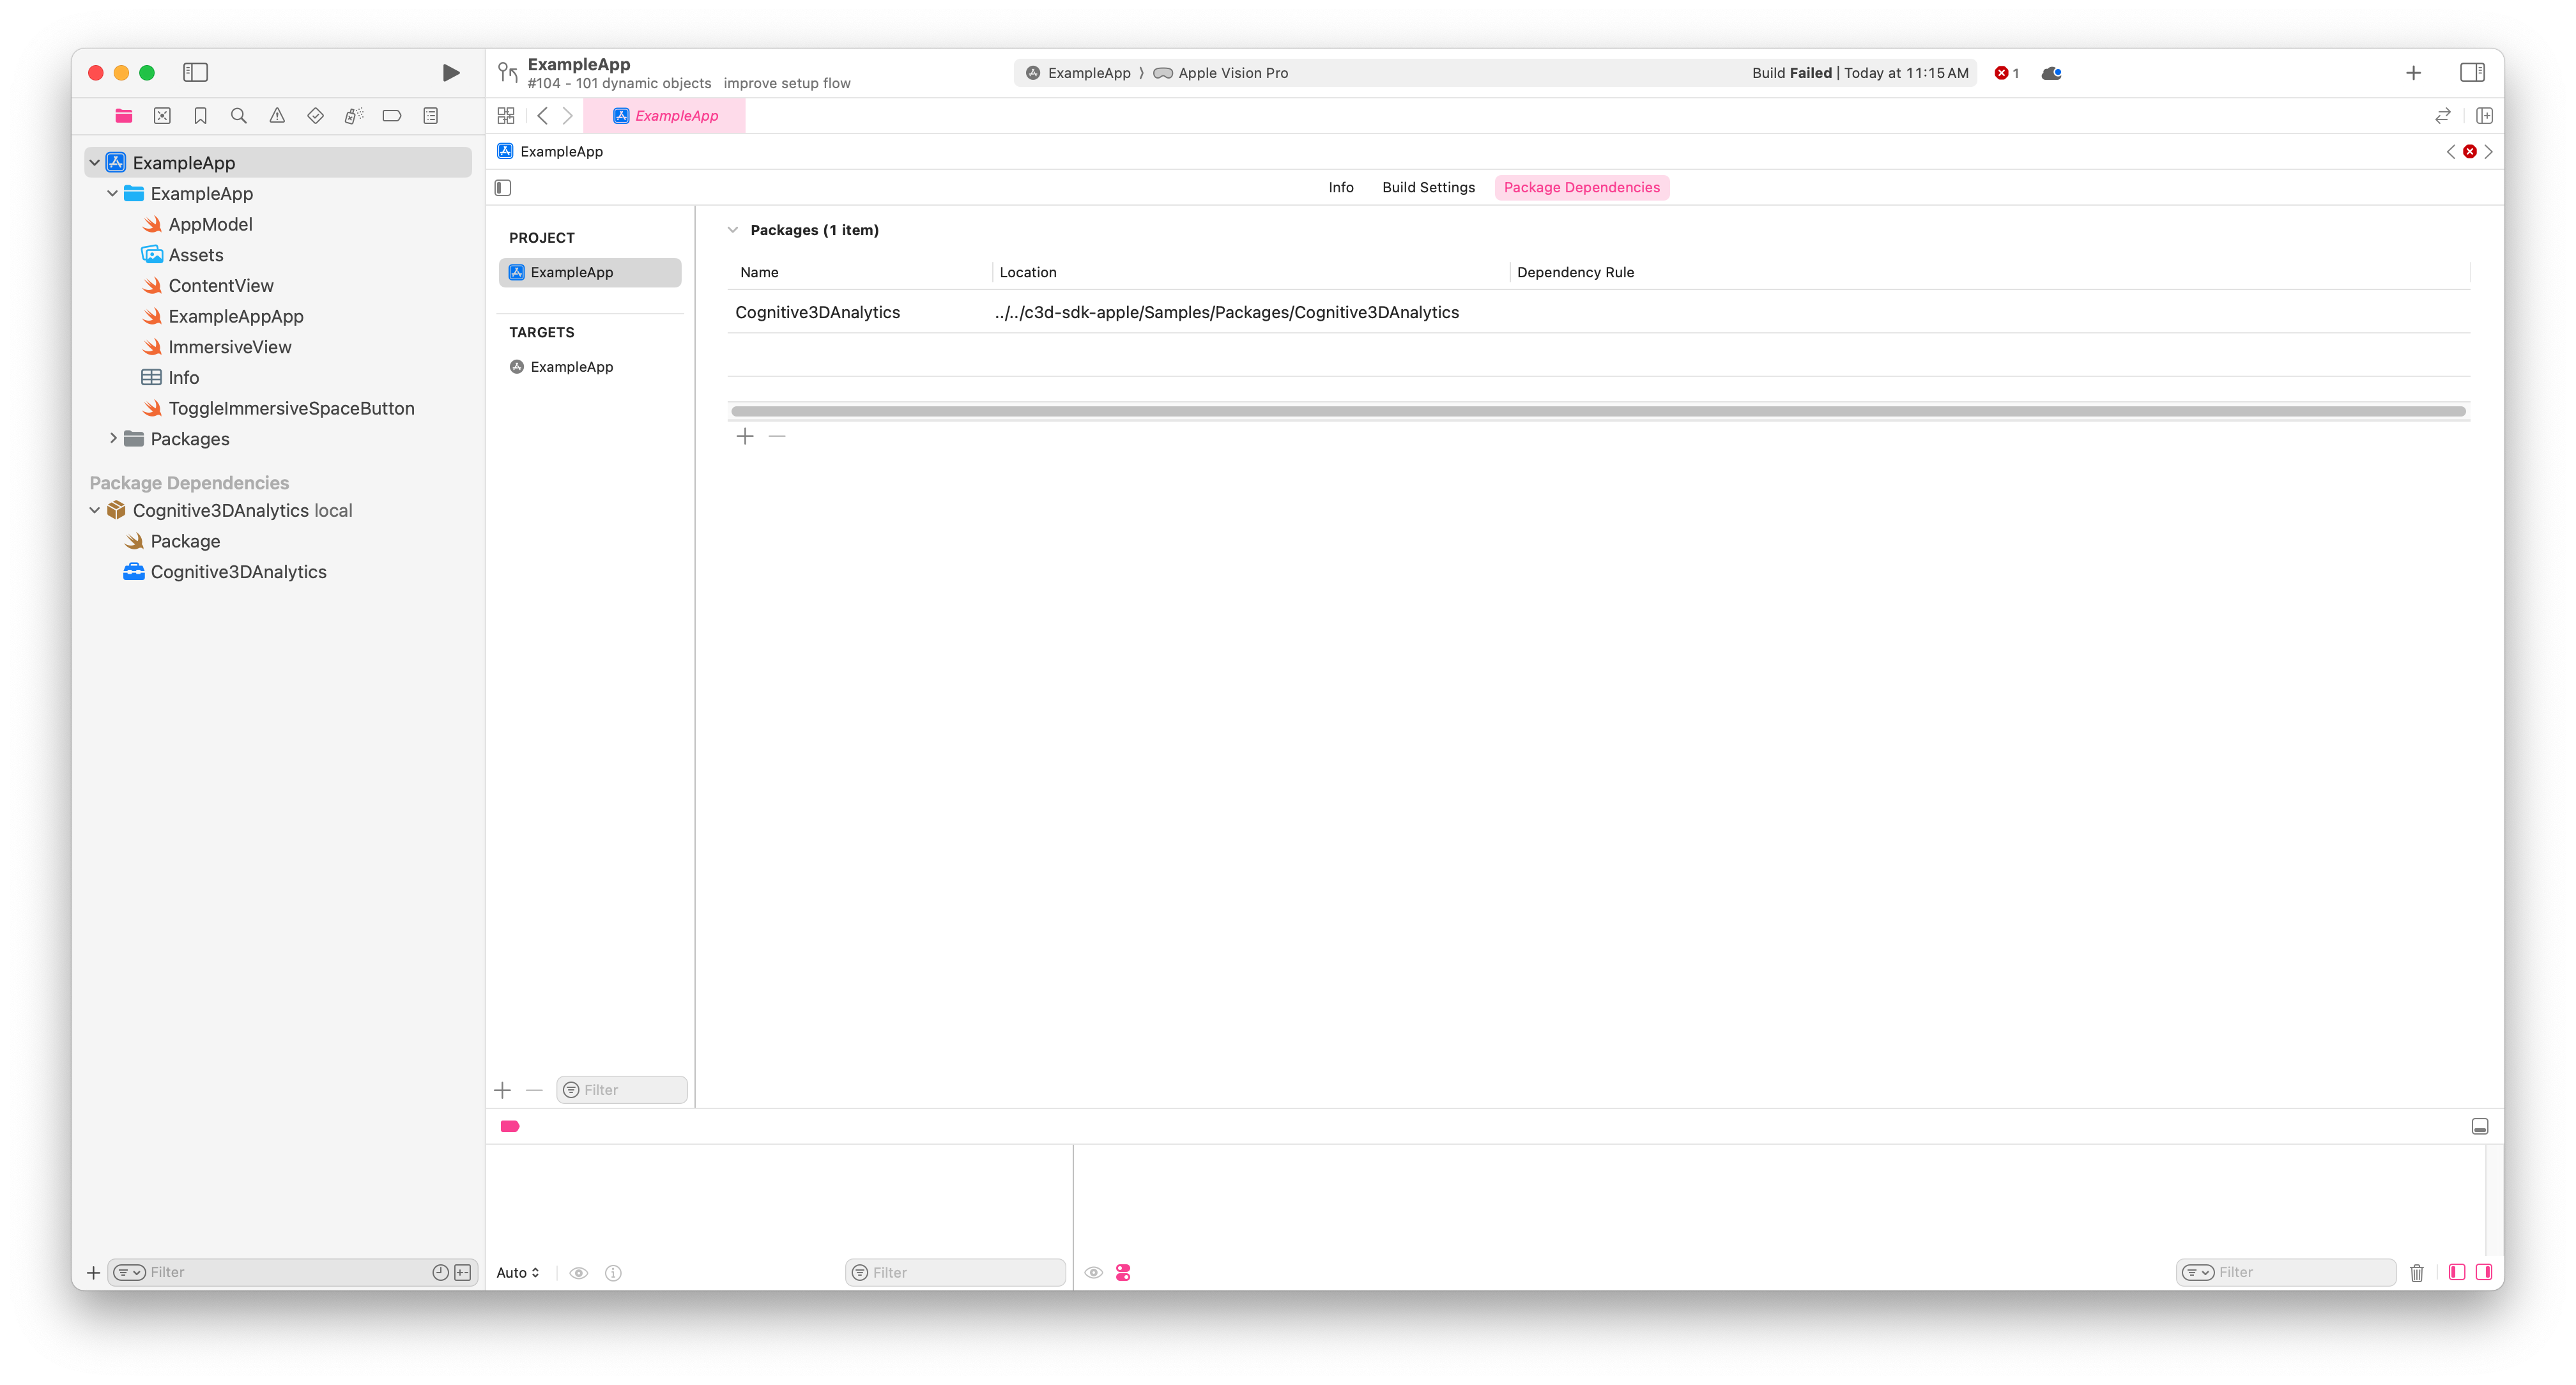Open ToggleImmersiveSpaceButton file
Viewport: 2576px width, 1385px height.
point(290,408)
